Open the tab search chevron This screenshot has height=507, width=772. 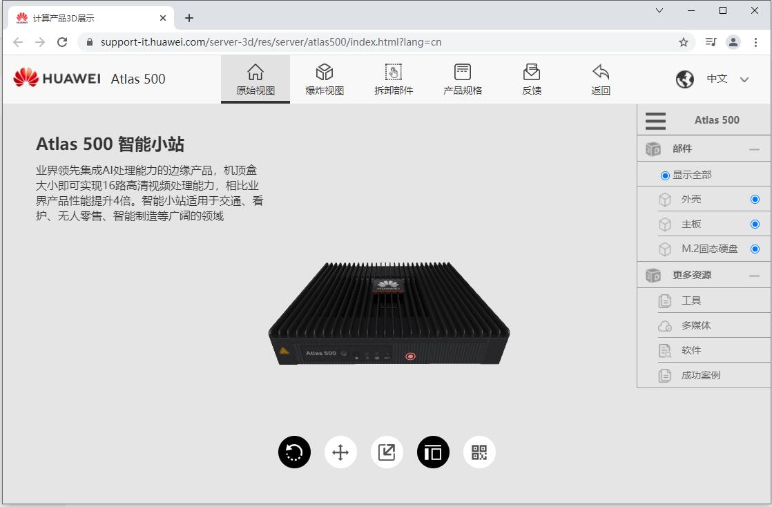click(659, 10)
